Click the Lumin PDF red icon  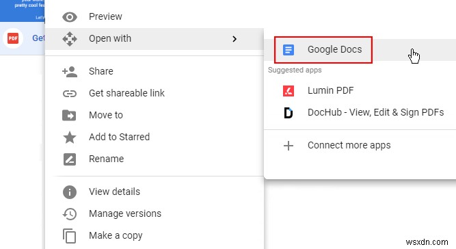289,91
